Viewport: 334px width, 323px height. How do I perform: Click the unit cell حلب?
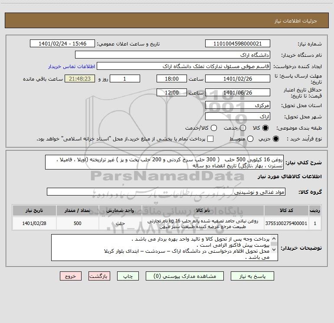point(120,223)
